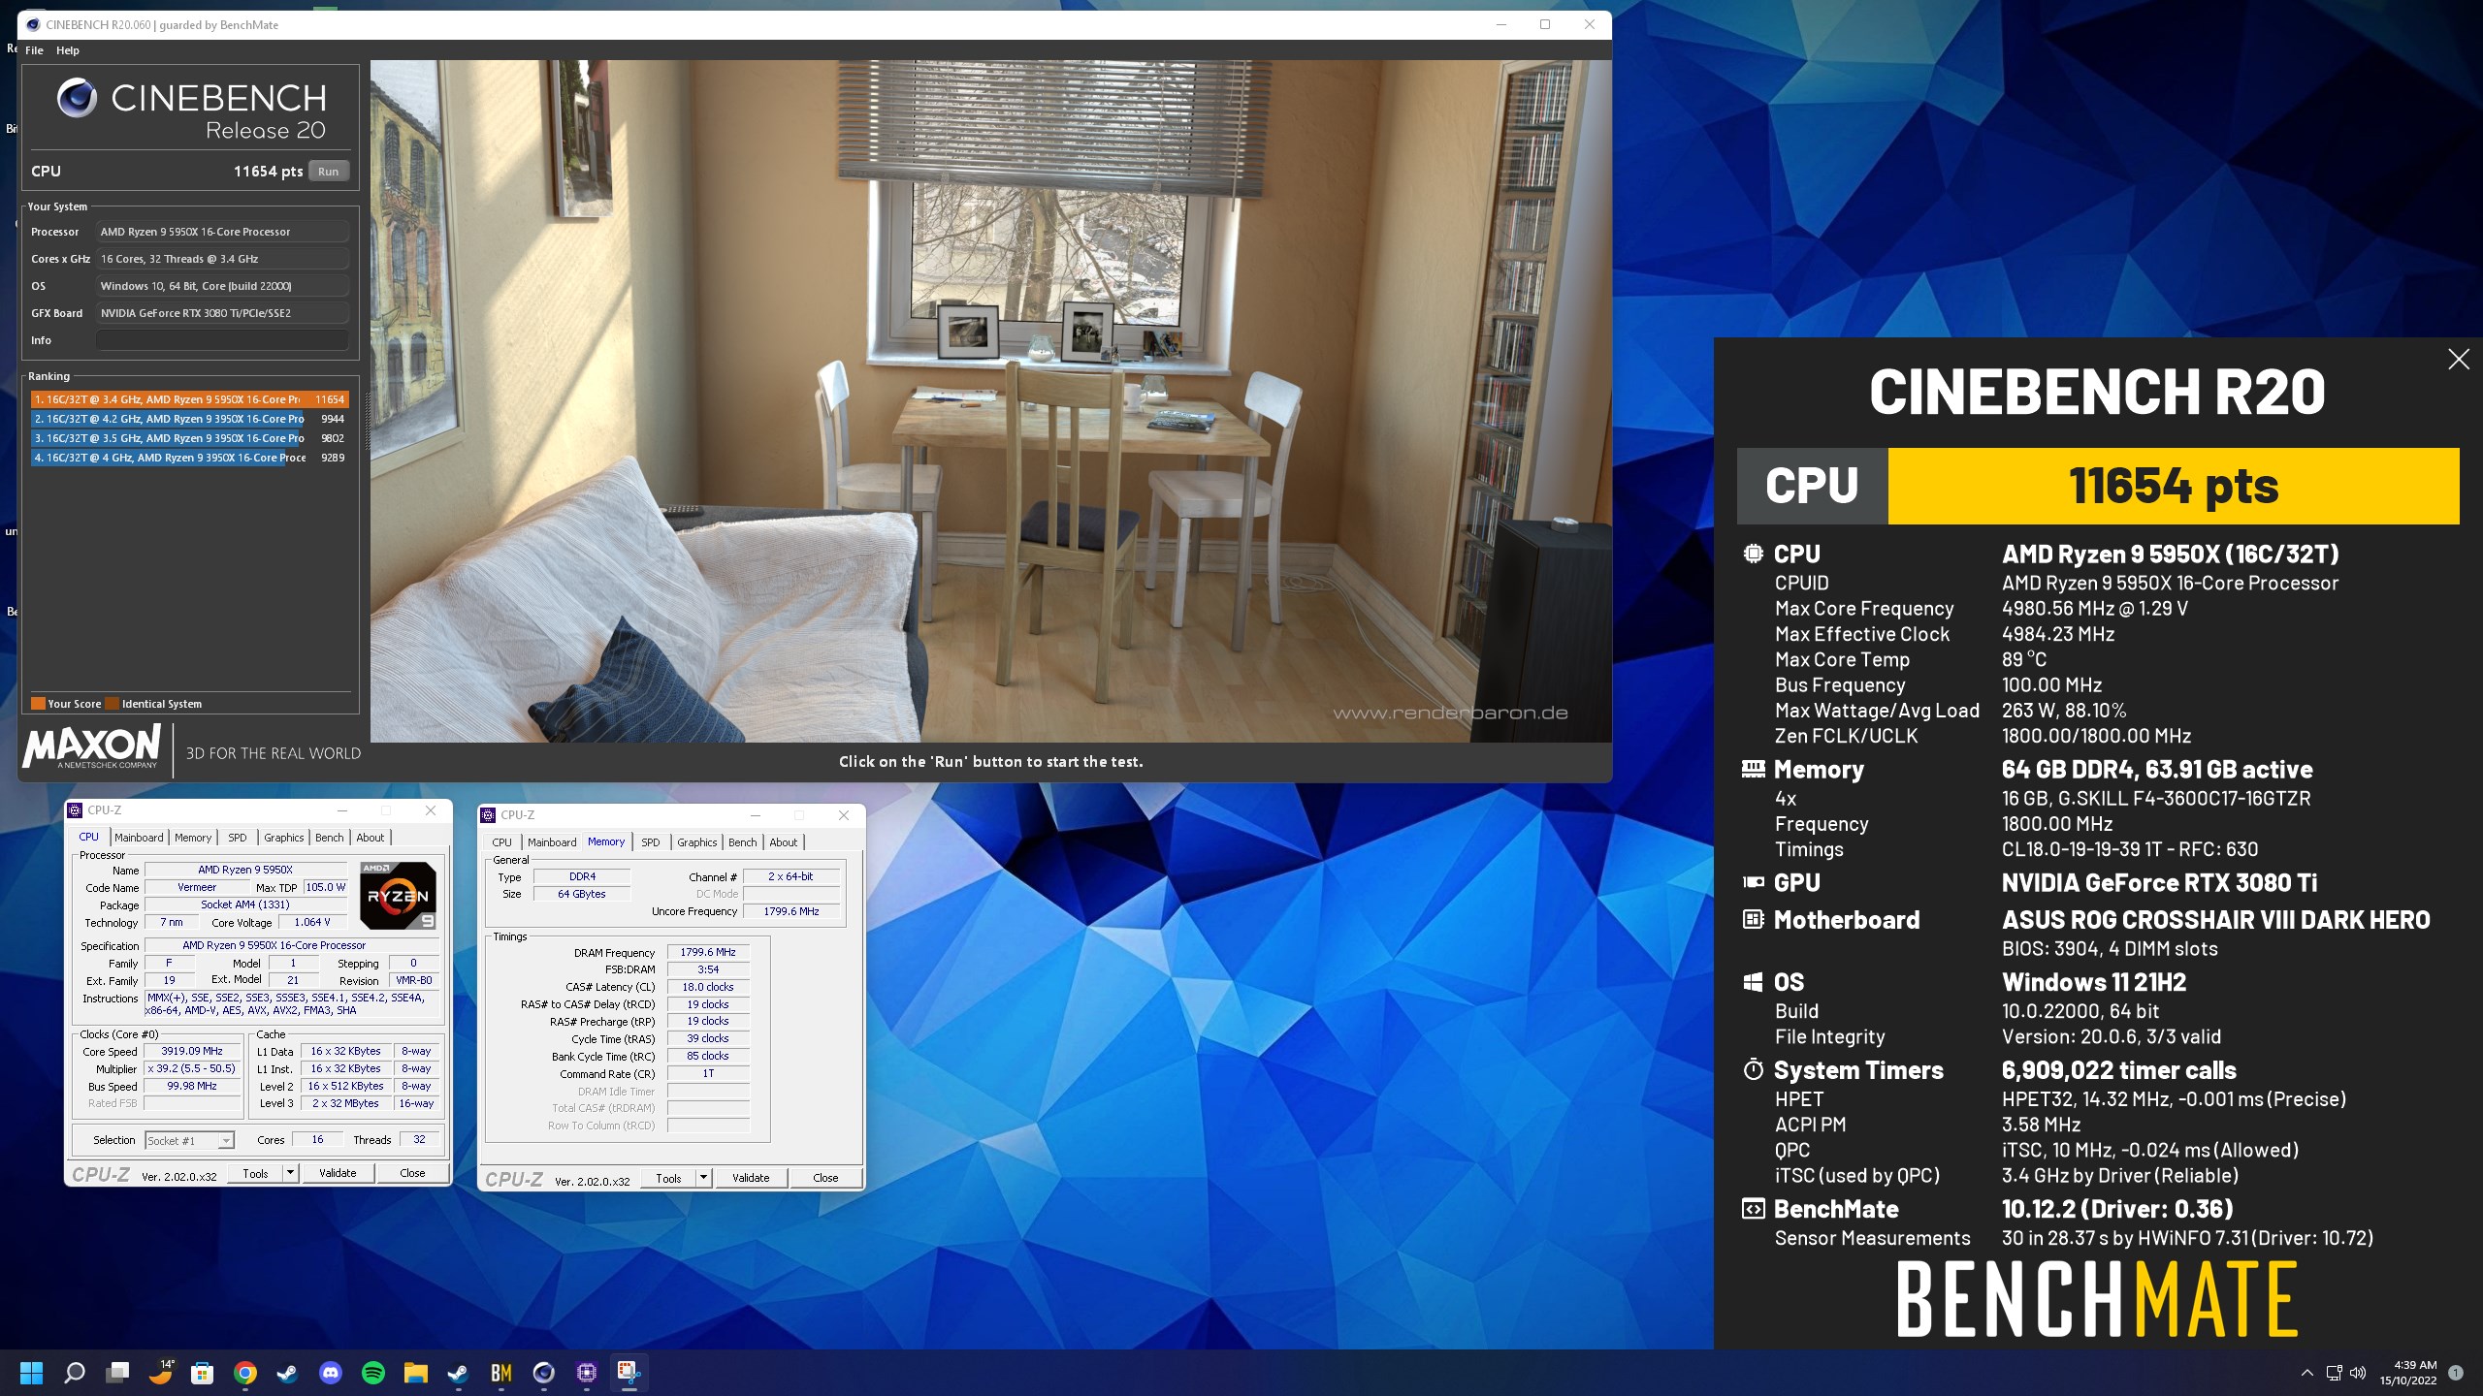Open taskbar Search

(74, 1373)
